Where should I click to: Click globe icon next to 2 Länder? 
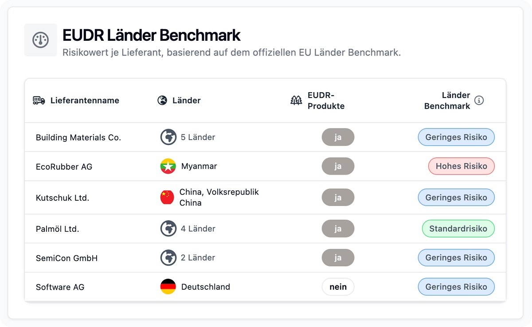pos(168,257)
